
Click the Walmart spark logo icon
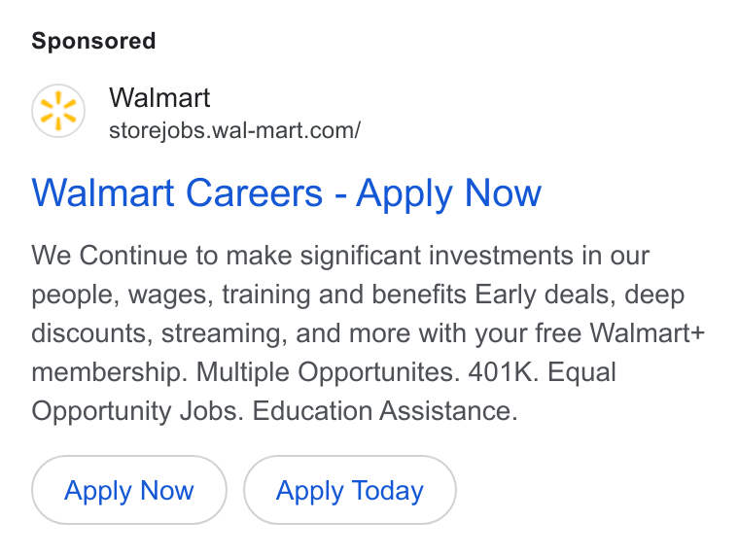(58, 111)
